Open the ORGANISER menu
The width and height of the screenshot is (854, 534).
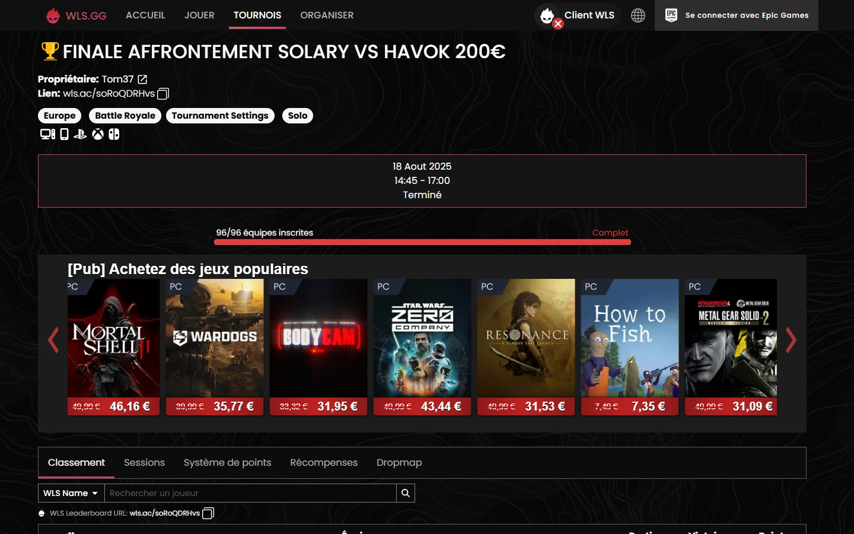[327, 15]
